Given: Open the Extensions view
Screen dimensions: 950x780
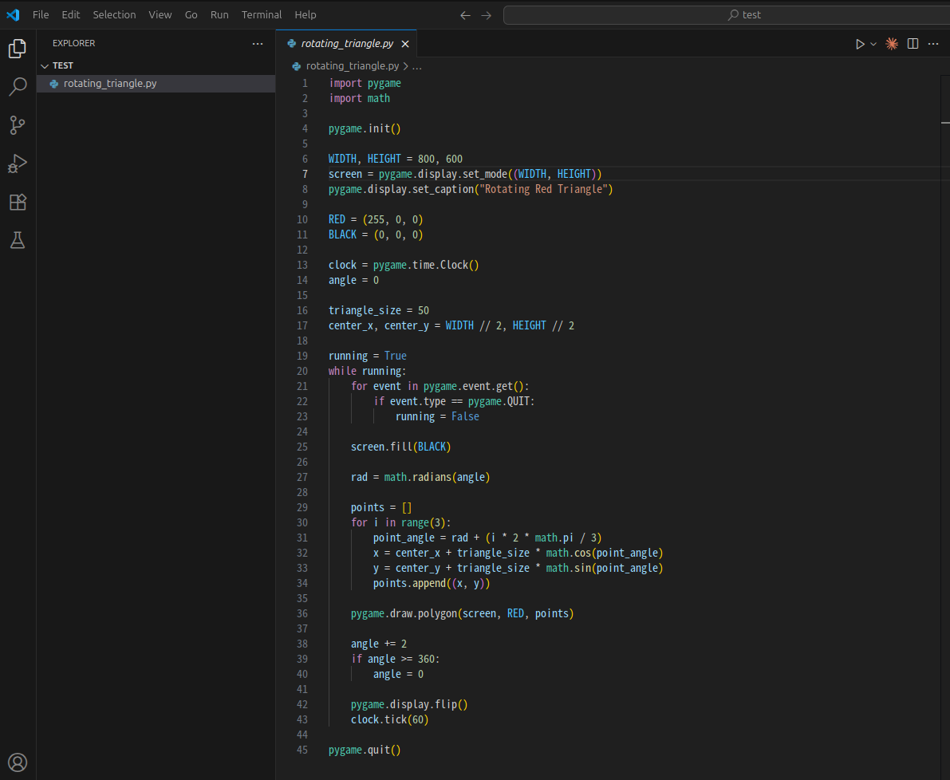Looking at the screenshot, I should [x=18, y=203].
